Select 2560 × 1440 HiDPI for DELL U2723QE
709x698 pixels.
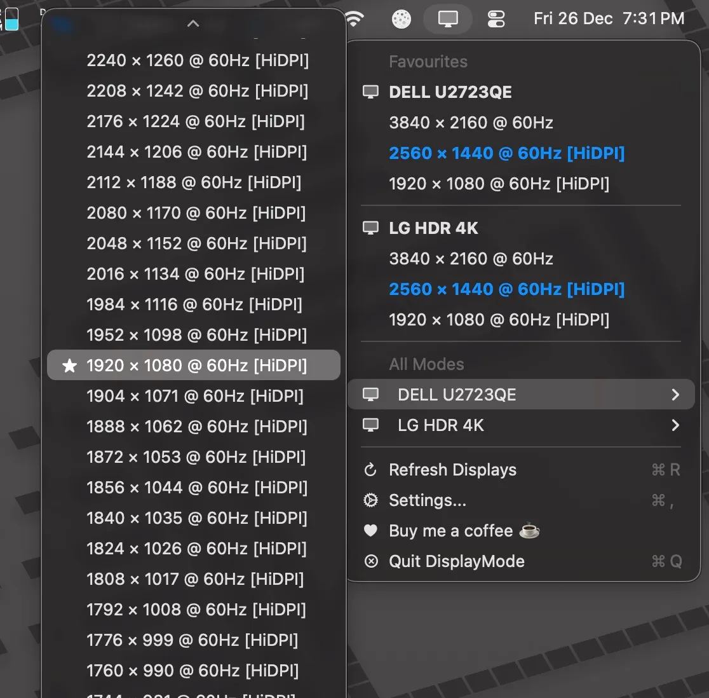point(506,153)
